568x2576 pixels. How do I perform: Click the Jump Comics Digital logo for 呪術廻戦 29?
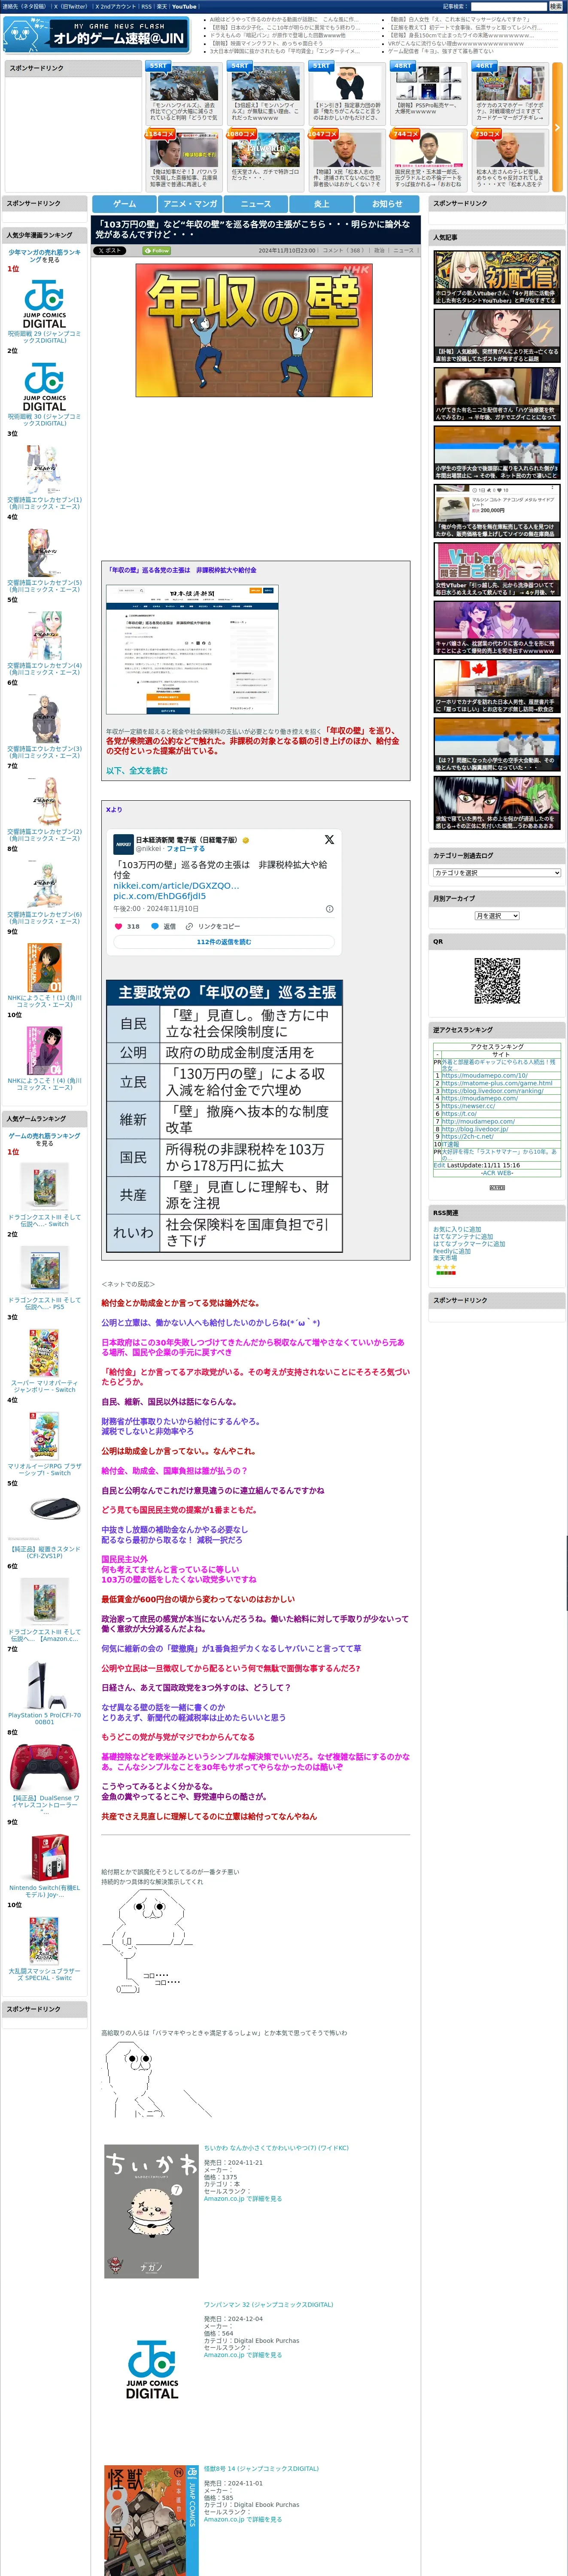(44, 305)
